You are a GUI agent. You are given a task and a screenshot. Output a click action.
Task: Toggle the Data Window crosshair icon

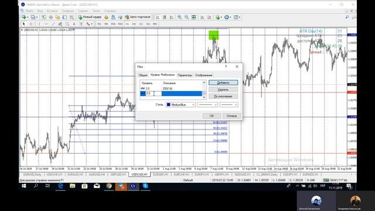pos(51,17)
